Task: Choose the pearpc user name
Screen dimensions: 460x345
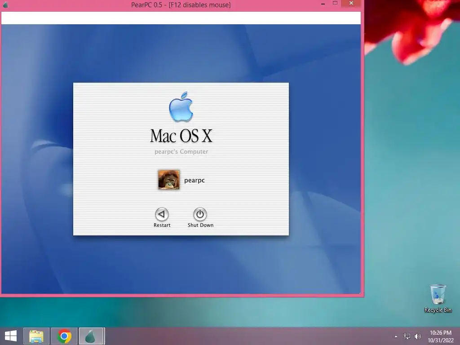Action: [195, 180]
